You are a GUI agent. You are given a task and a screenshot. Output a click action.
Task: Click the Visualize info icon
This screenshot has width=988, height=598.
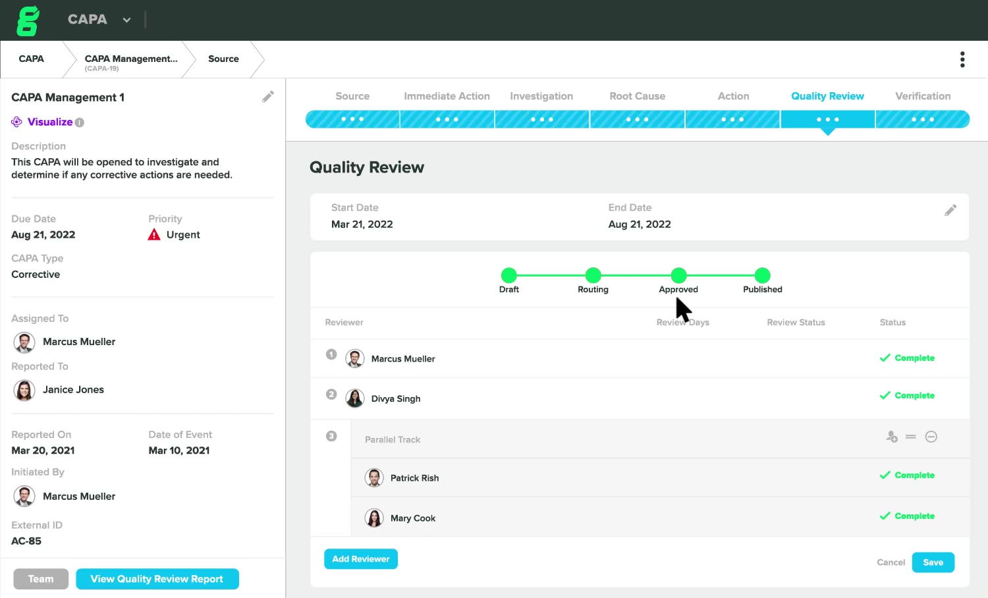pyautogui.click(x=80, y=122)
